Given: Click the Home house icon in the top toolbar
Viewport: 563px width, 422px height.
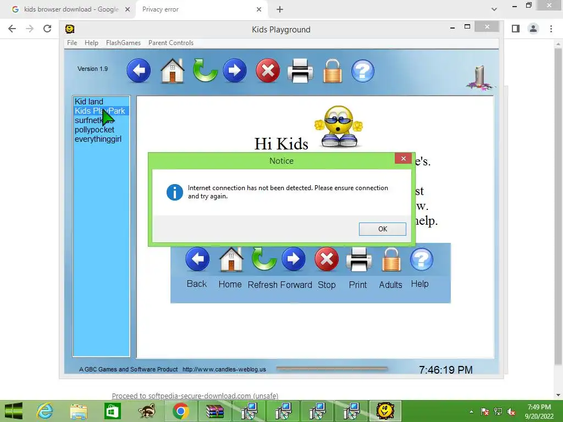Looking at the screenshot, I should [172, 71].
